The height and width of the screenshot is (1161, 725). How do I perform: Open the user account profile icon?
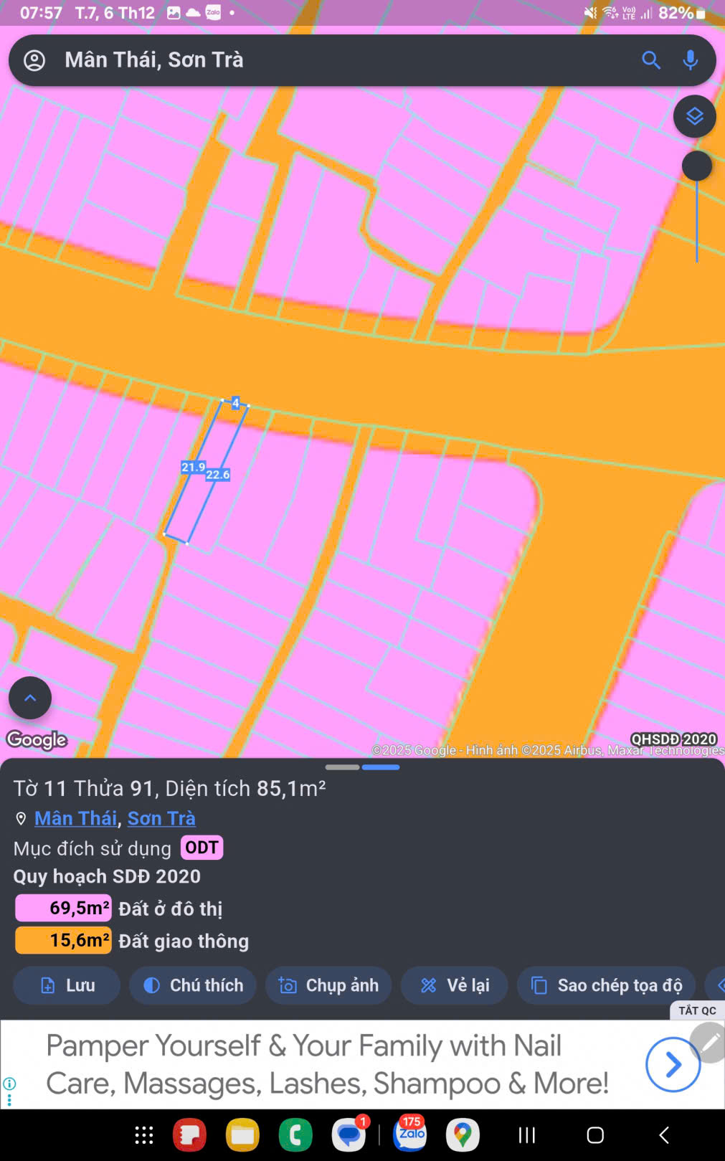pos(34,60)
